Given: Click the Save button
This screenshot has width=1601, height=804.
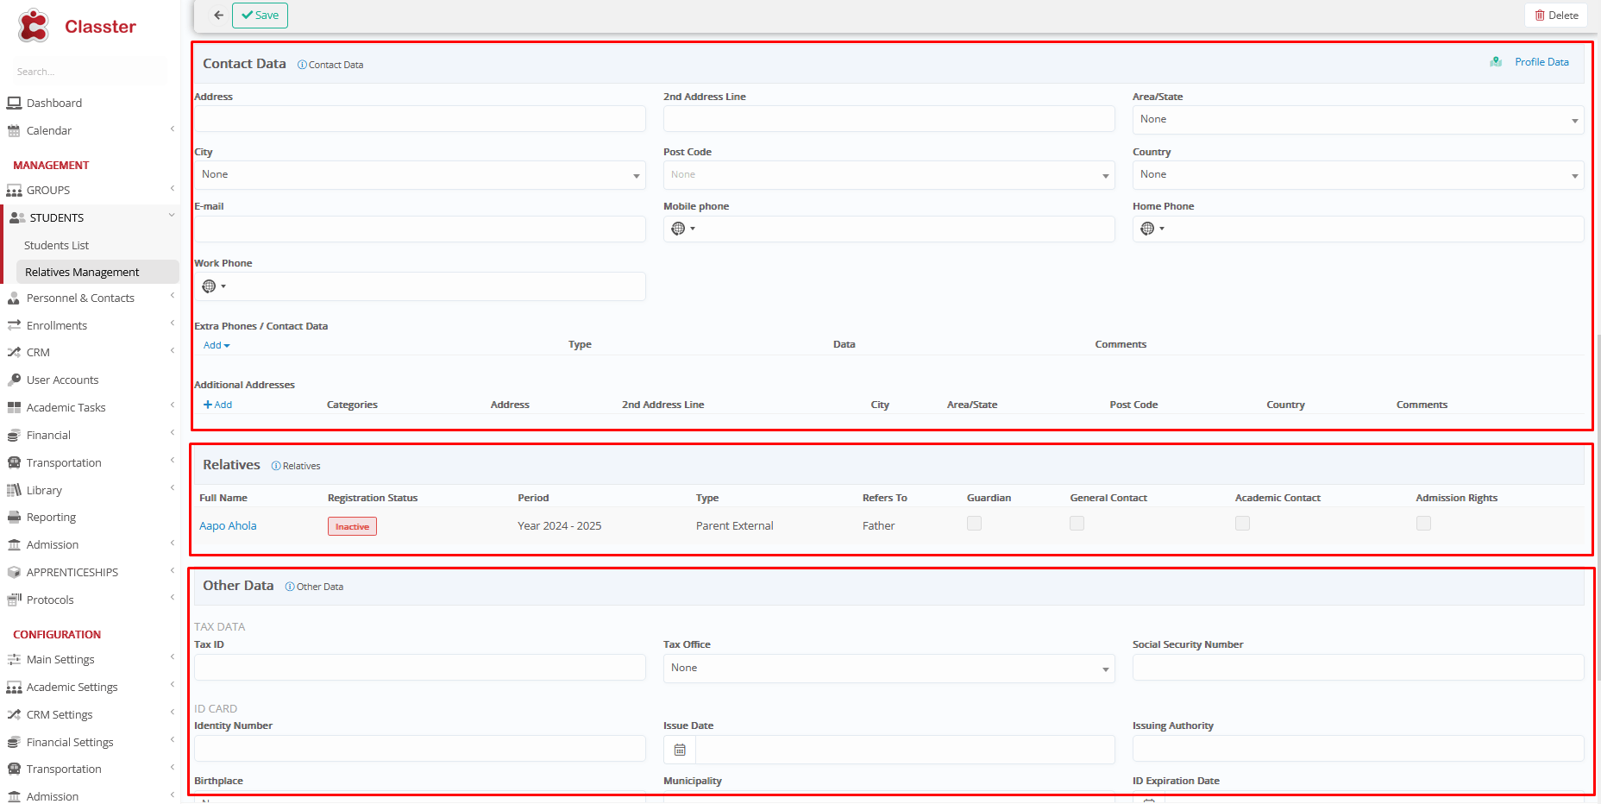Looking at the screenshot, I should tap(260, 16).
